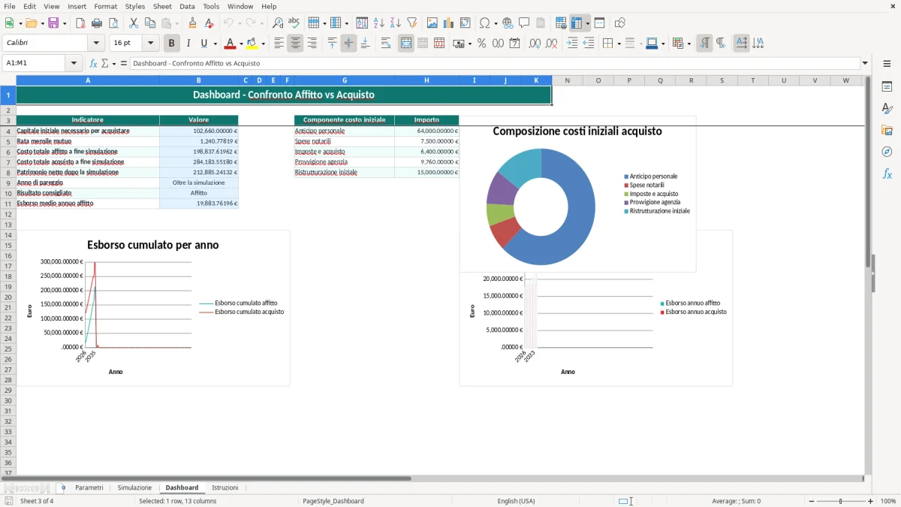Select row 9 header
This screenshot has height=507, width=901.
pyautogui.click(x=8, y=183)
